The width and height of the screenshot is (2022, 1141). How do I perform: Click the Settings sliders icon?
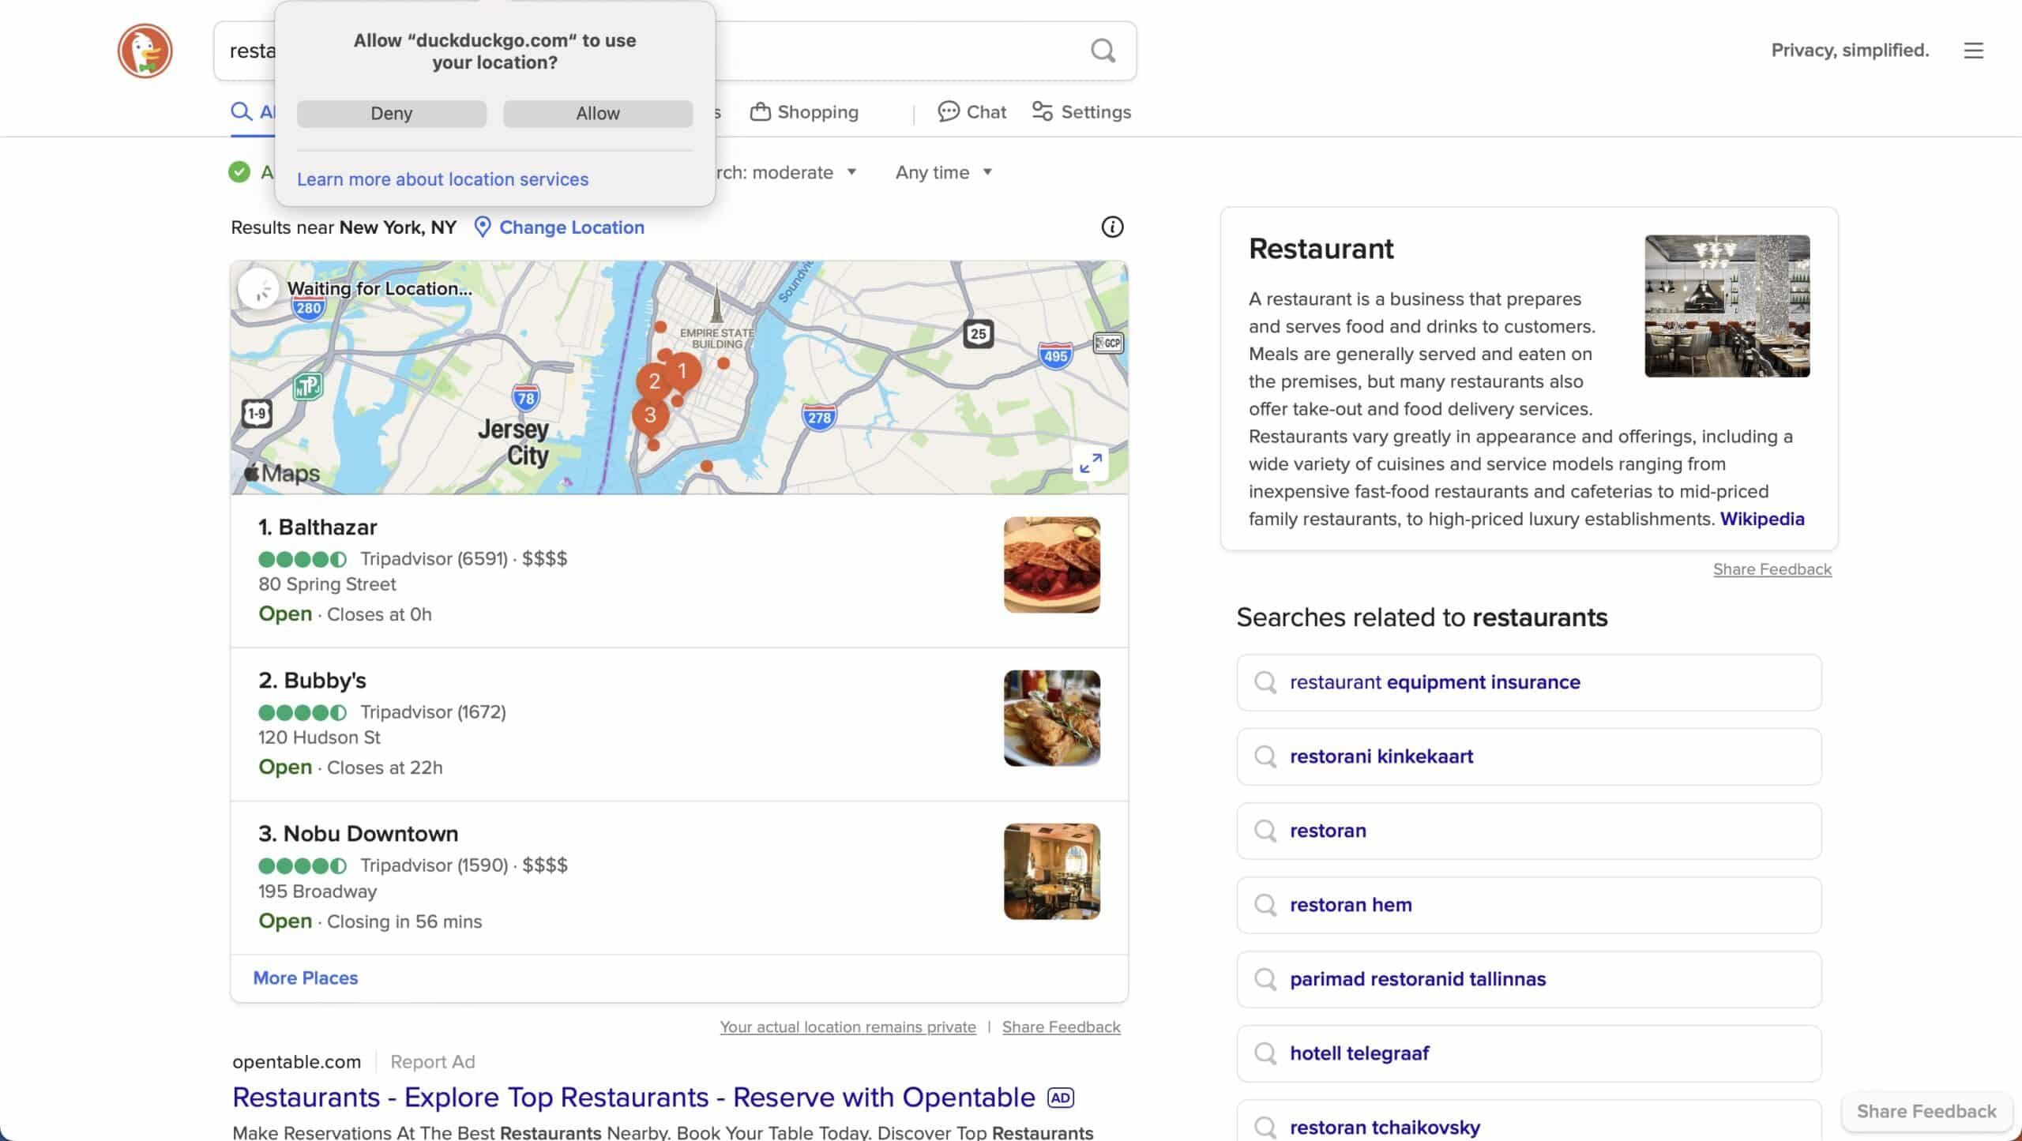pyautogui.click(x=1042, y=111)
